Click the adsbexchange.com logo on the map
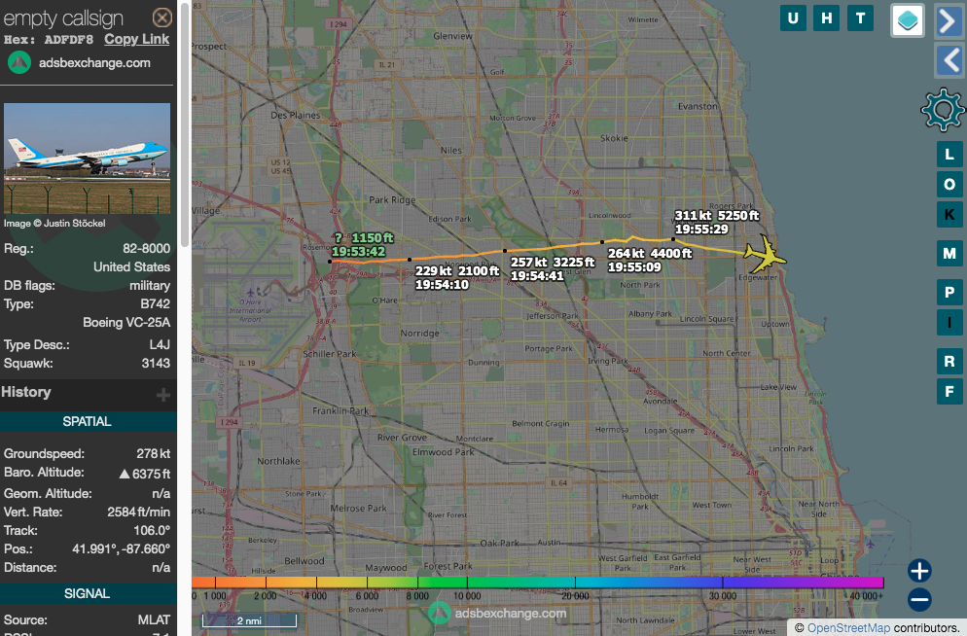Viewport: 967px width, 636px height. point(497,614)
